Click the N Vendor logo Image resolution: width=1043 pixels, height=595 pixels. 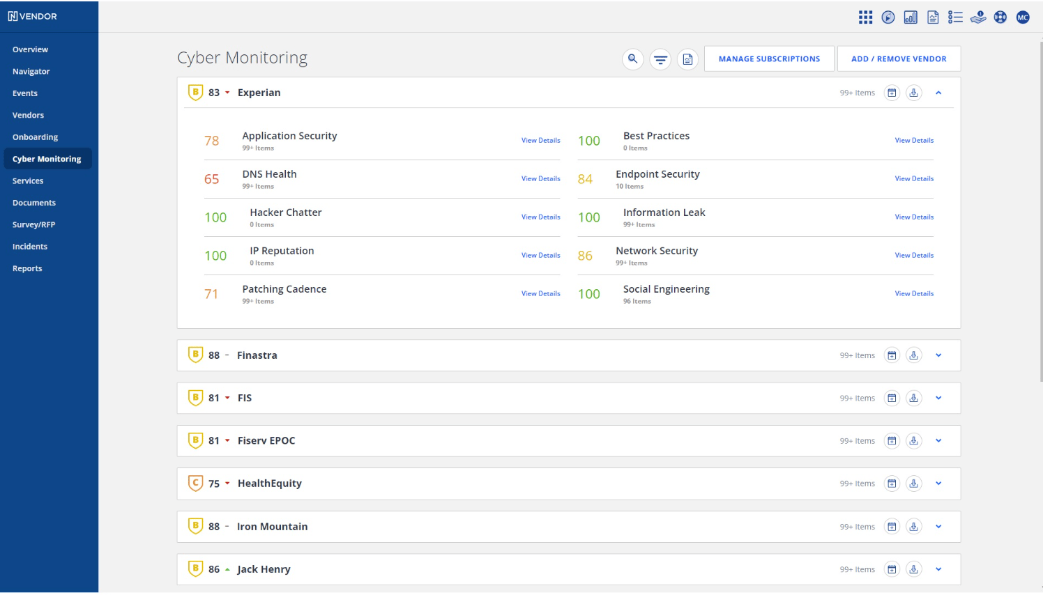[33, 16]
